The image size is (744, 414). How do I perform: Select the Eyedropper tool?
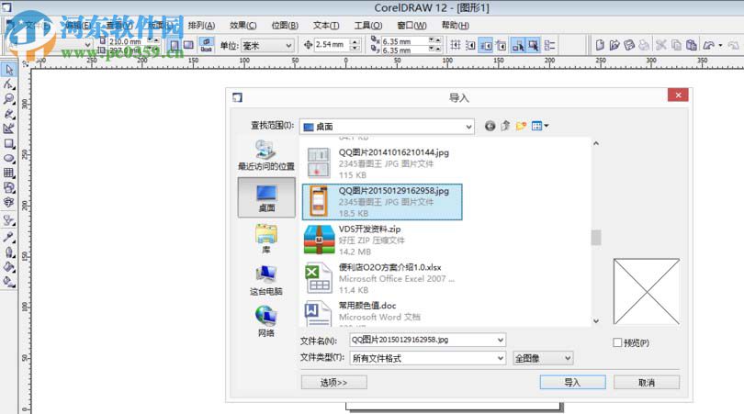click(8, 237)
